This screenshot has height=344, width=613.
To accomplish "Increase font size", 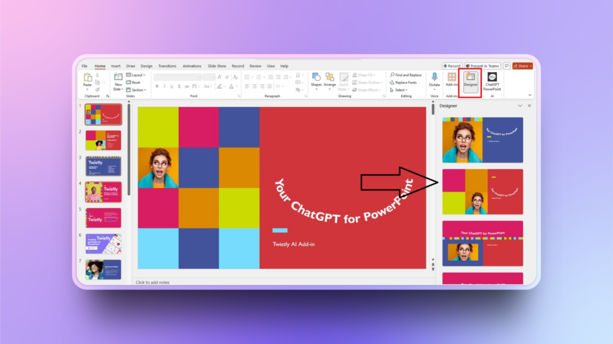I will click(x=220, y=77).
